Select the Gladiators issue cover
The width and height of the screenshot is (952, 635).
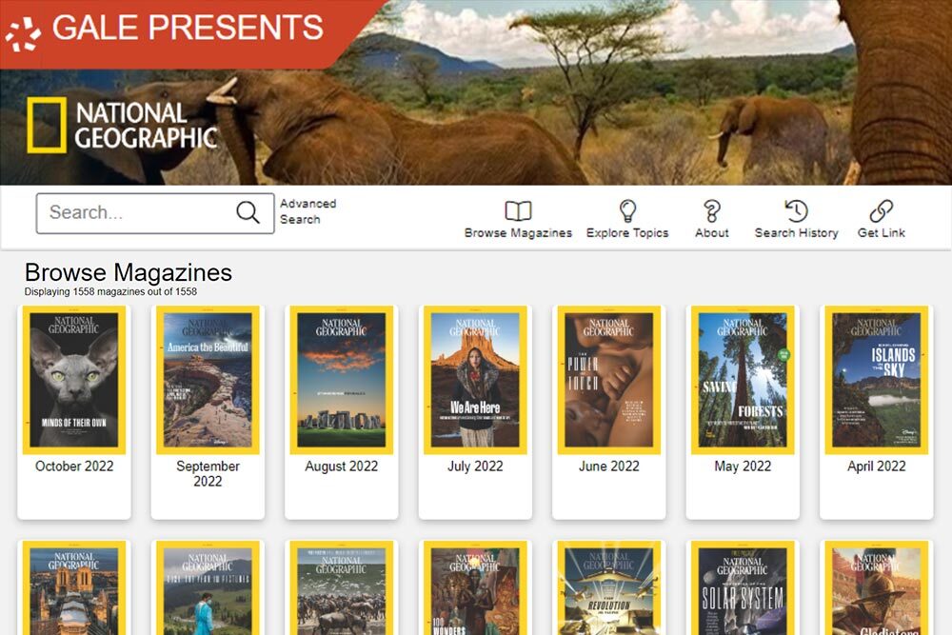(x=876, y=588)
